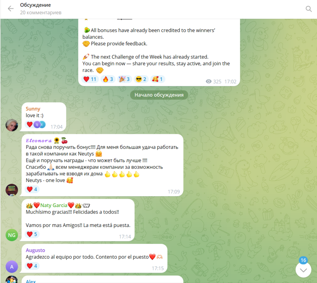Toggle the smiling hearts face reaction
This screenshot has height=283, width=317.
click(158, 79)
